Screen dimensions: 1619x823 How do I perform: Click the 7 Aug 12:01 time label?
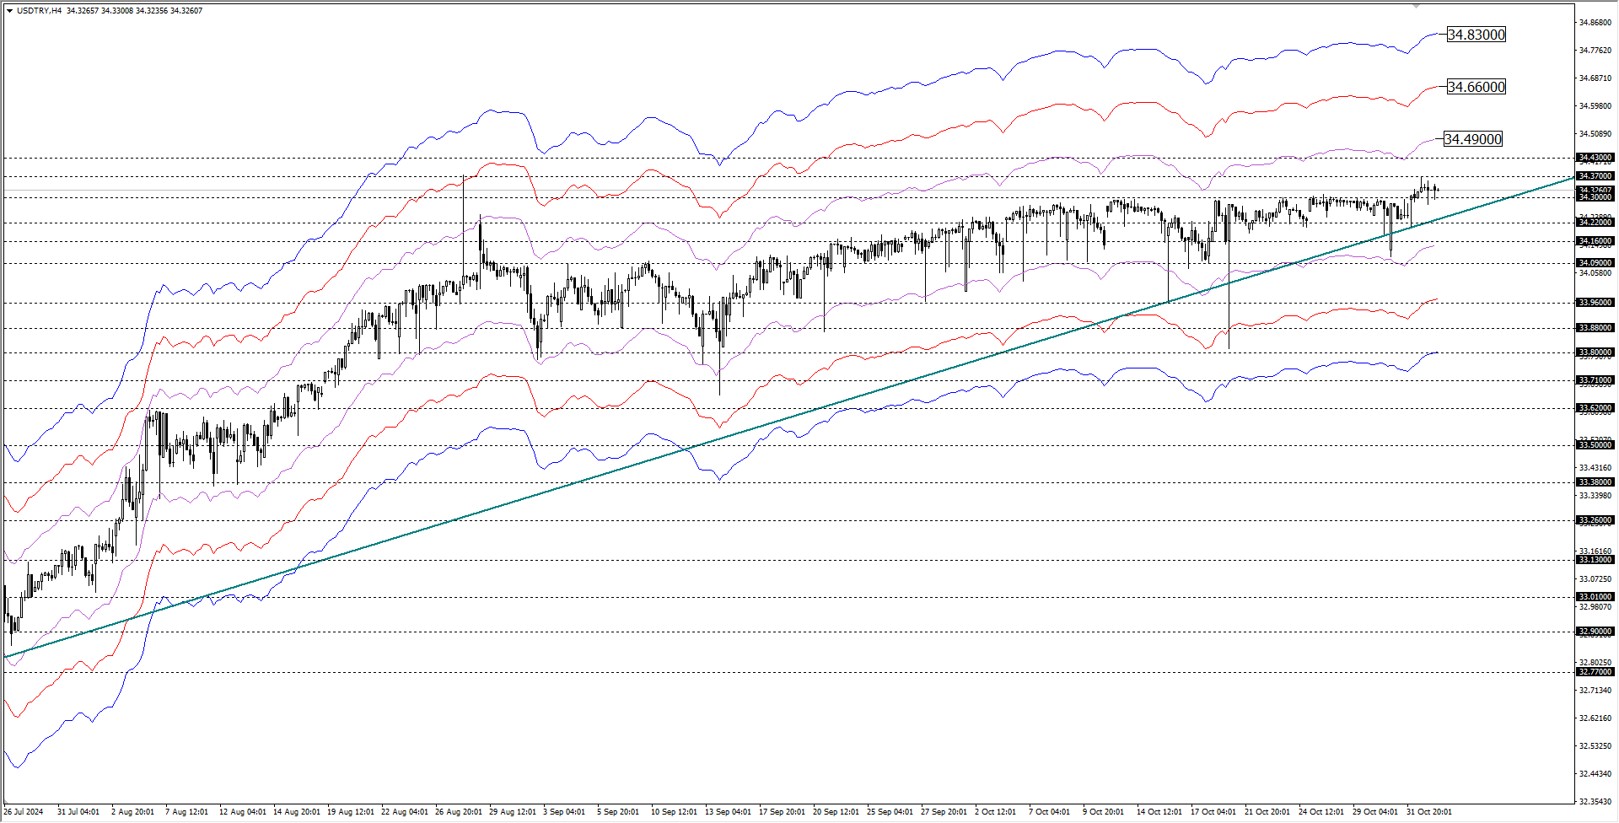[186, 812]
